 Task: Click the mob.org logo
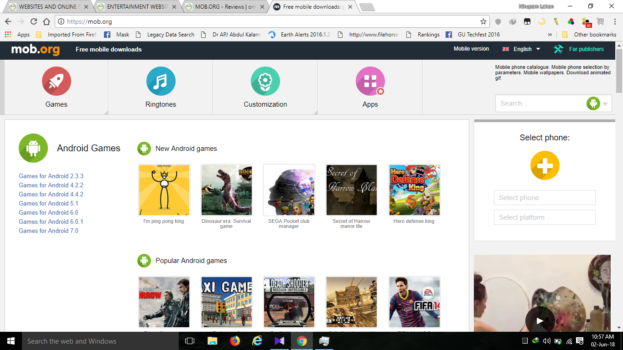click(x=36, y=49)
